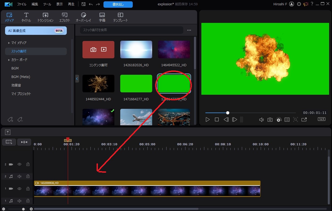The width and height of the screenshot is (332, 211).
Task: Click the undo arrow icon
Action: pyautogui.click(x=91, y=4)
